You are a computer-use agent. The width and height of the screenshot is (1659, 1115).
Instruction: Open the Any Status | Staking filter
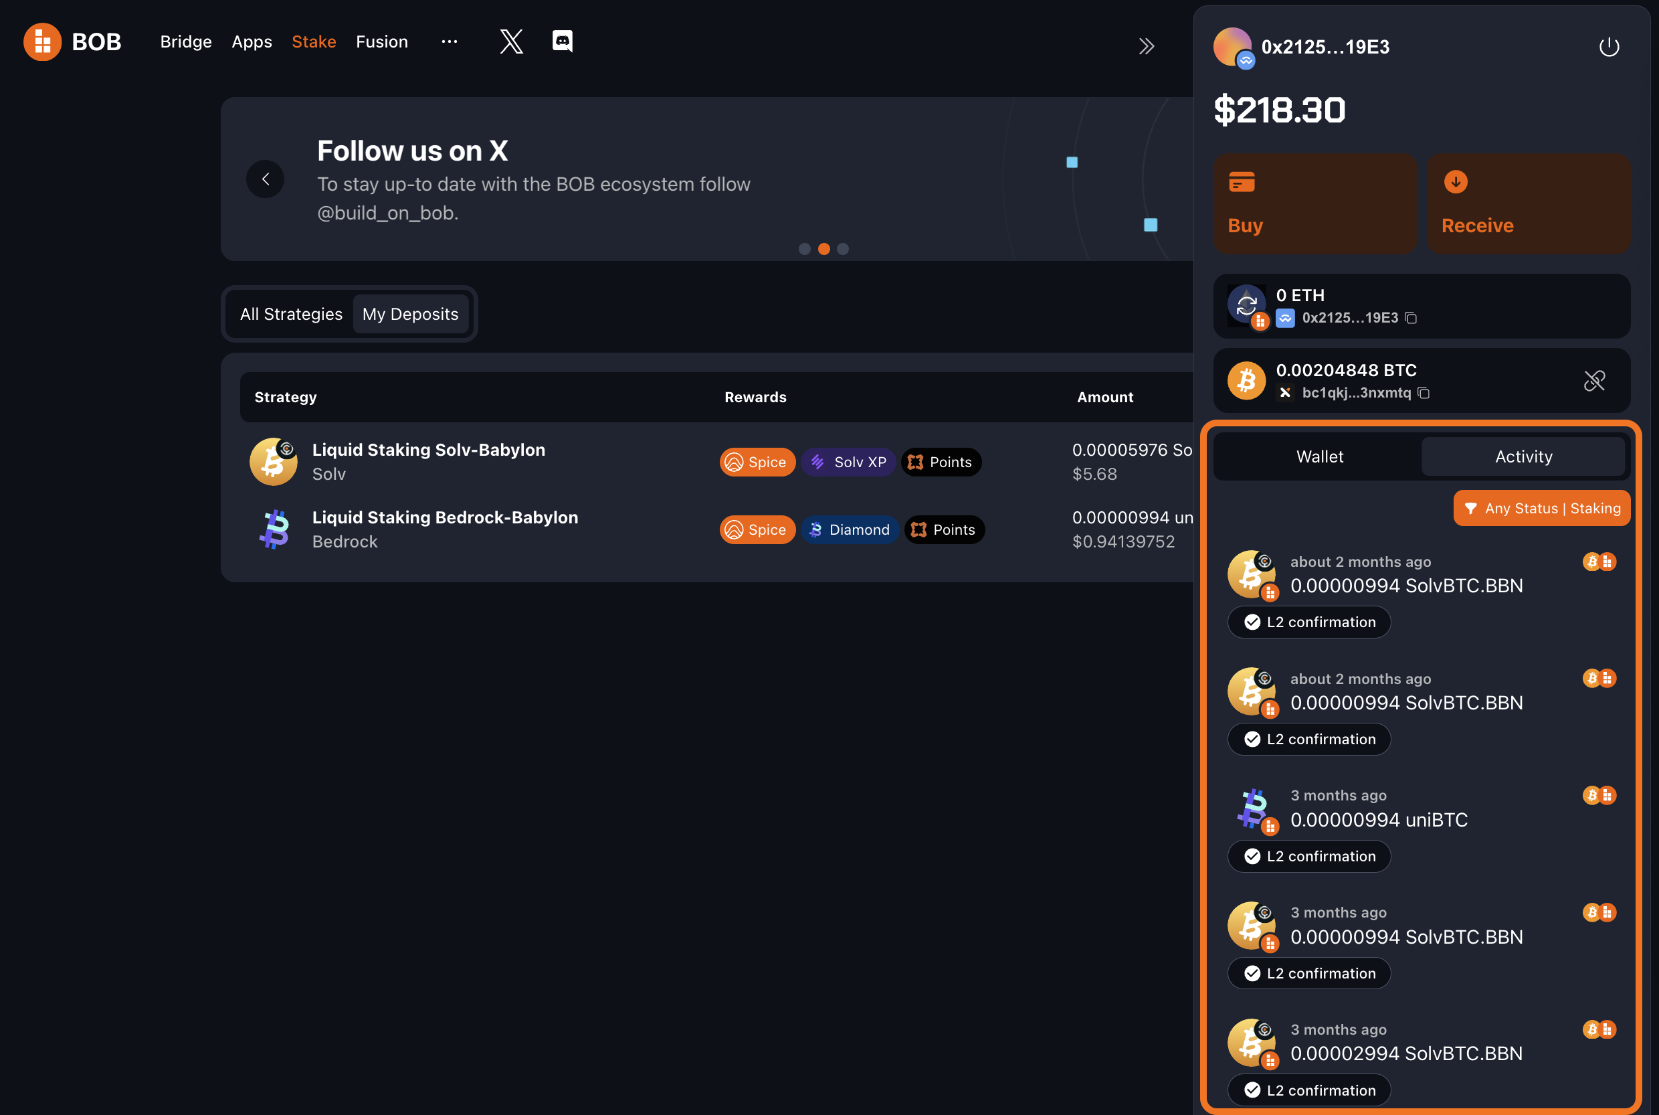click(1542, 509)
